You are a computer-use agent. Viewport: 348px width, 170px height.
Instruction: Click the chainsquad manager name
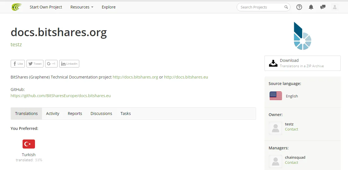click(295, 157)
